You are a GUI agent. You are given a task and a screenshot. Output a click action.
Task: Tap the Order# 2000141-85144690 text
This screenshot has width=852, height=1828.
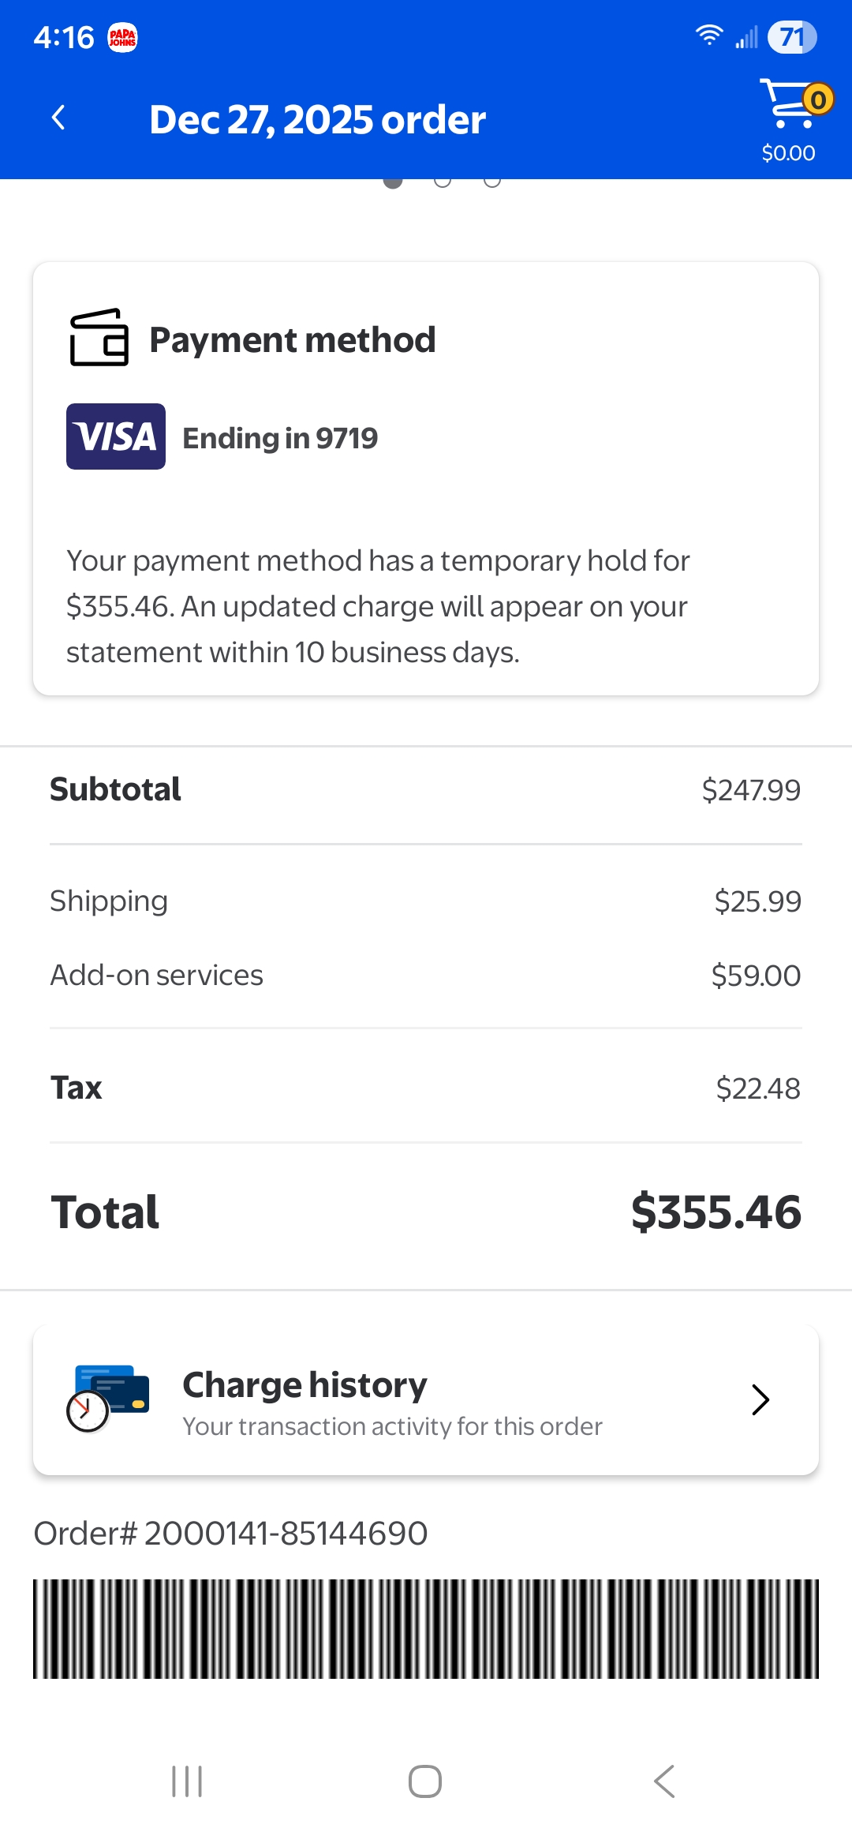[230, 1533]
